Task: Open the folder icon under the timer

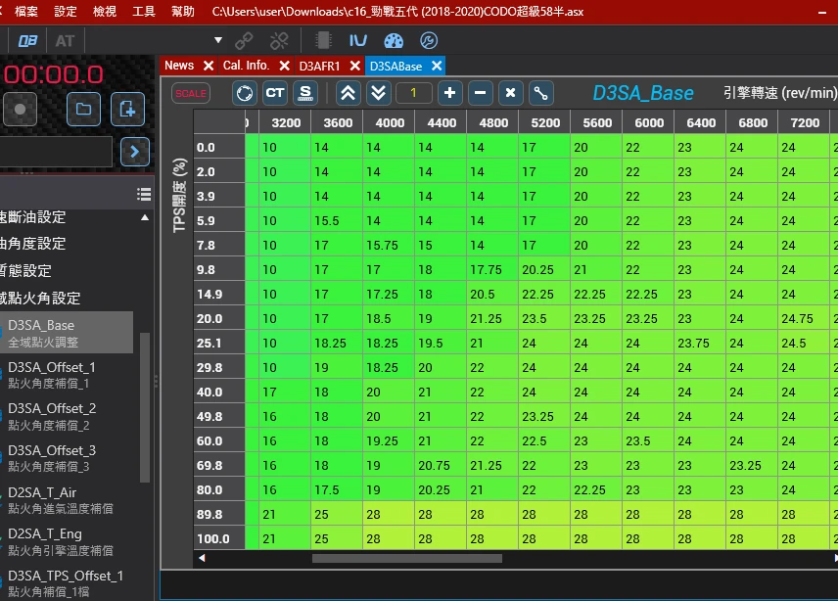Action: click(x=83, y=110)
